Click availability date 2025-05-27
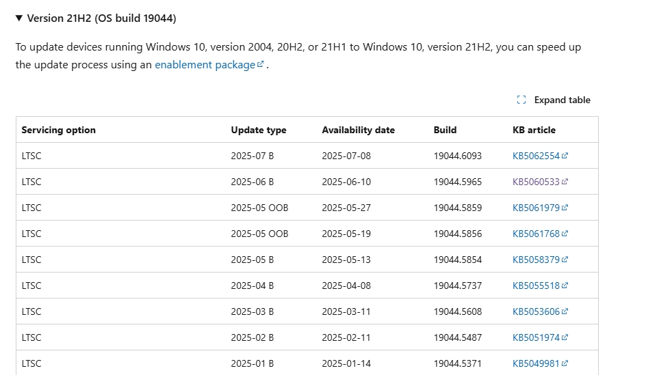The width and height of the screenshot is (646, 375). [346, 208]
